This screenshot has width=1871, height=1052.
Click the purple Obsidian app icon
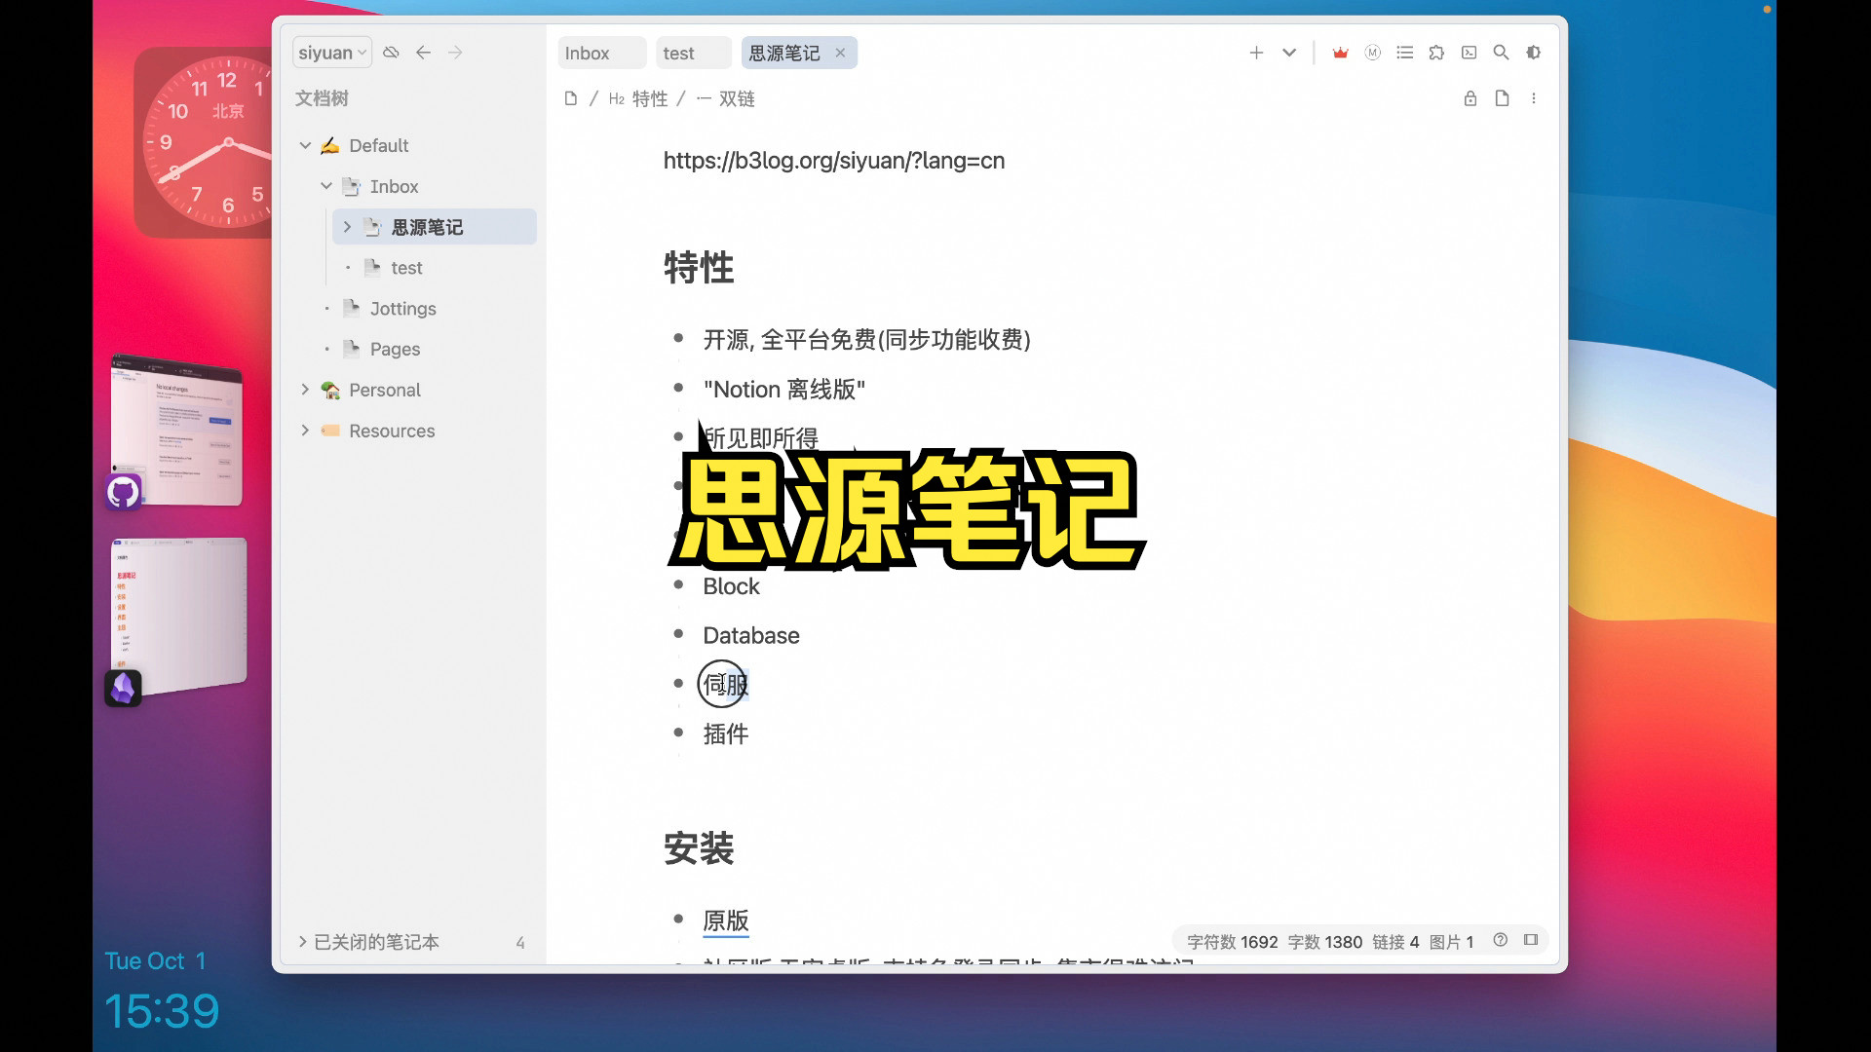coord(123,688)
